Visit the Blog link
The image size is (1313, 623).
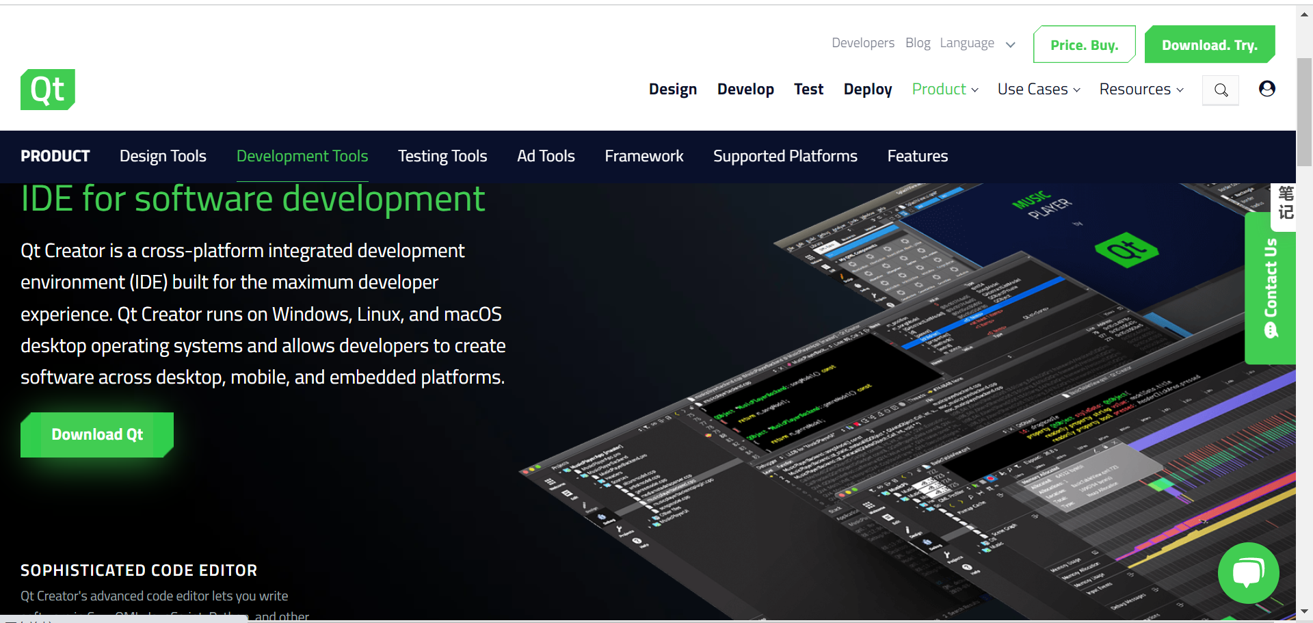pyautogui.click(x=918, y=43)
